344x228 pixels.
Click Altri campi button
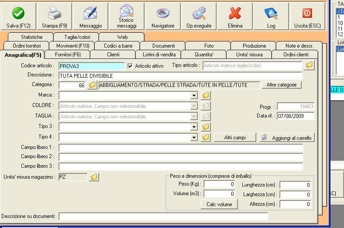click(x=235, y=138)
